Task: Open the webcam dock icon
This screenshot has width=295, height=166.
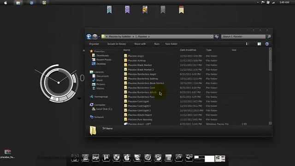Action: tap(85, 157)
